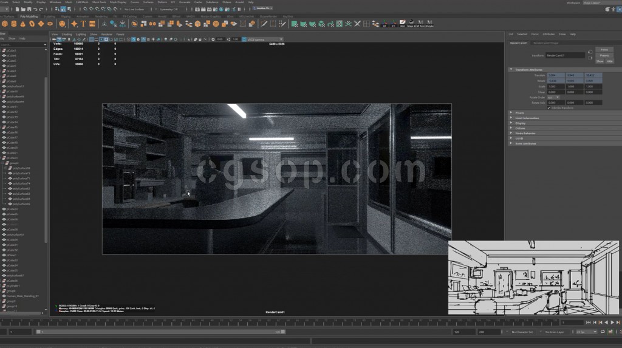Expand the Extra Attributes section

click(x=511, y=144)
